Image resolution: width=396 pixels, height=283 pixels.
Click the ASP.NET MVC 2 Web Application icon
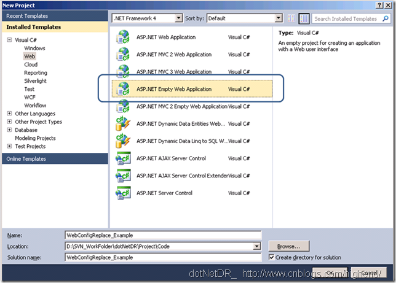point(123,55)
